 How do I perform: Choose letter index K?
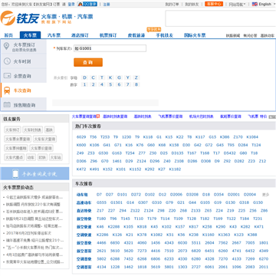tap(110, 77)
